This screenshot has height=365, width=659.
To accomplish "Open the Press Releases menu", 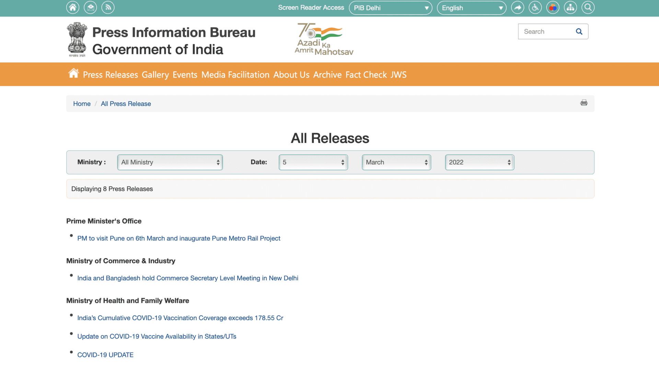I will (x=110, y=74).
